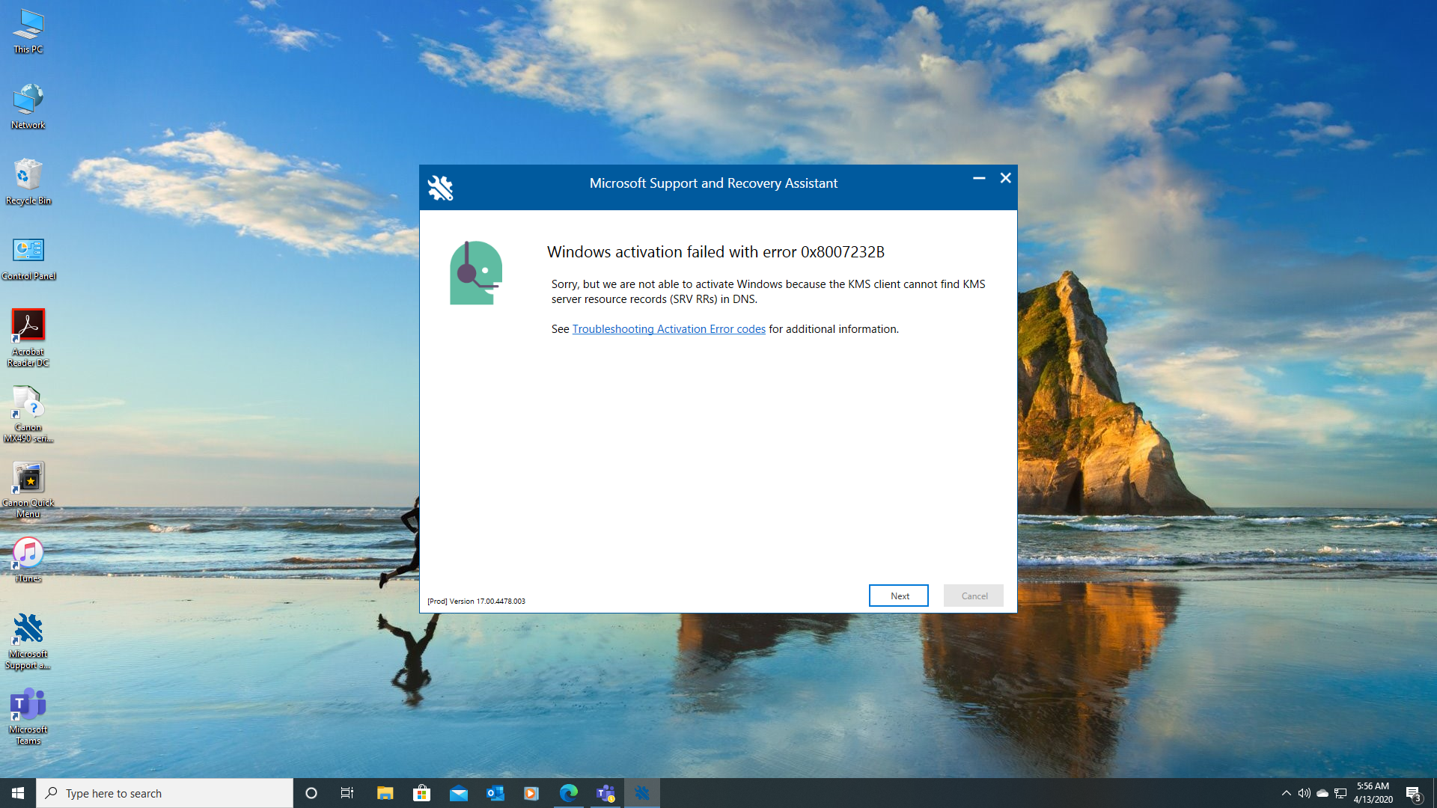Image resolution: width=1437 pixels, height=808 pixels.
Task: Select the Network desktop icon
Action: pos(28,107)
